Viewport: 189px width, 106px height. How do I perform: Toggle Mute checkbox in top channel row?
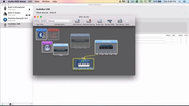(x=181, y=38)
